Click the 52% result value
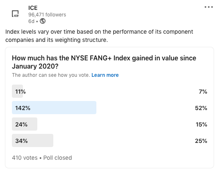 tap(201, 108)
